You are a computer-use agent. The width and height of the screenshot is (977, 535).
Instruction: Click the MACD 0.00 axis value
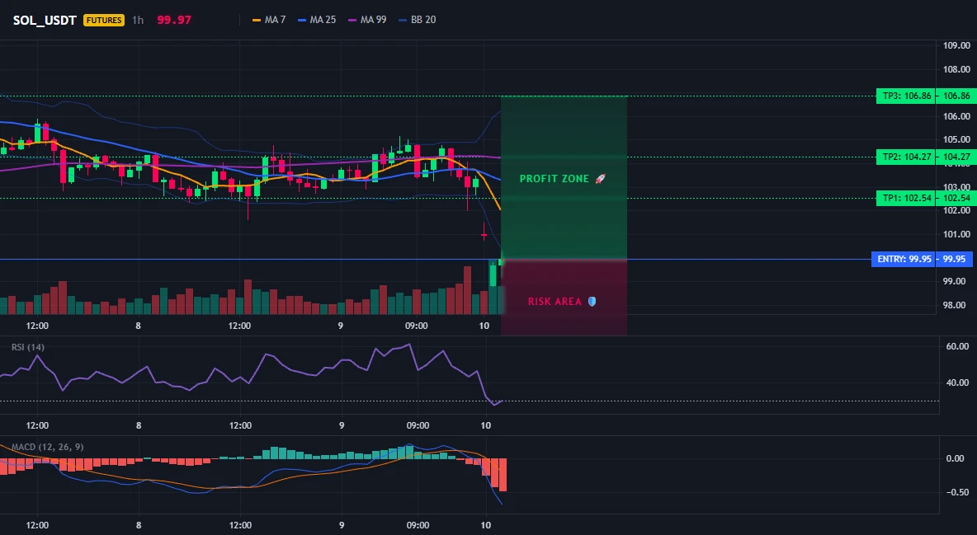coord(956,458)
